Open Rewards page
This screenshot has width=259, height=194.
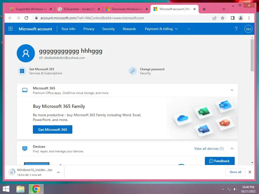(129, 29)
